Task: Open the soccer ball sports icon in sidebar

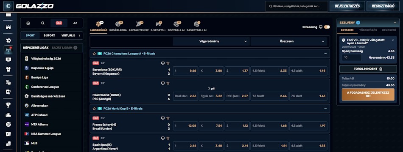Action: [x=8, y=41]
